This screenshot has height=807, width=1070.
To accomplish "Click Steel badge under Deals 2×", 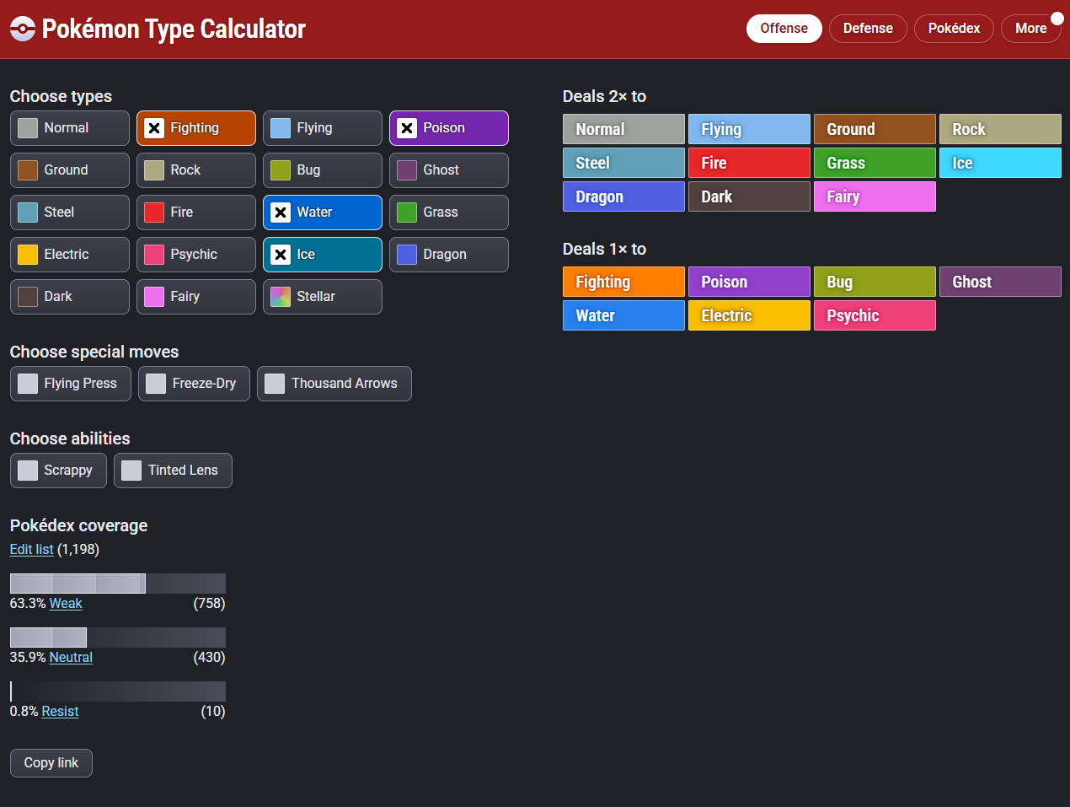I will (623, 163).
